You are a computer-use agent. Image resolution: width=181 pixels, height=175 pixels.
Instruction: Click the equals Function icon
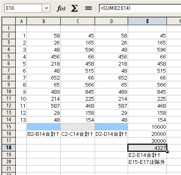coord(88,8)
